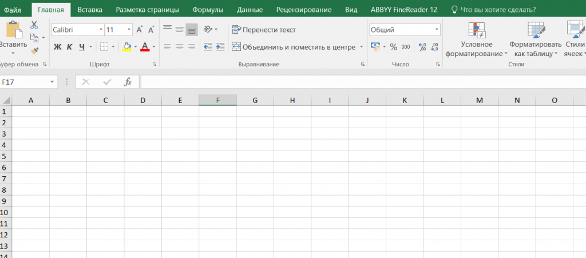
Task: Open the Calibri font name dropdown
Action: tap(101, 29)
